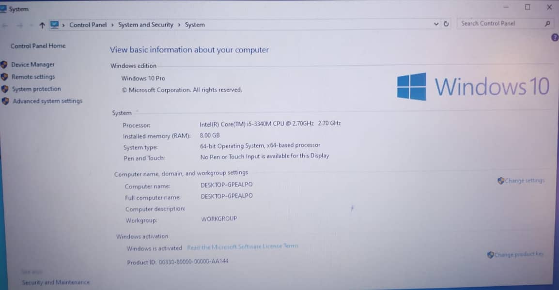Expand chevron after System and Security
Image resolution: width=559 pixels, height=290 pixels.
tap(179, 25)
